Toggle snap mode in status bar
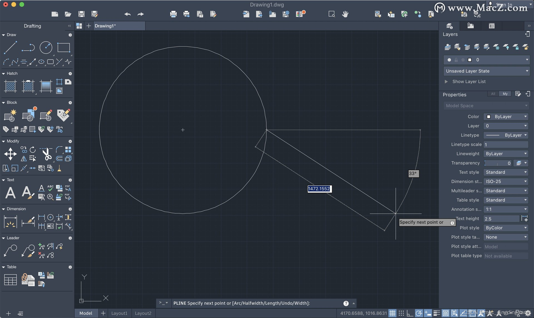Viewport: 534px width, 318px height. pos(401,313)
